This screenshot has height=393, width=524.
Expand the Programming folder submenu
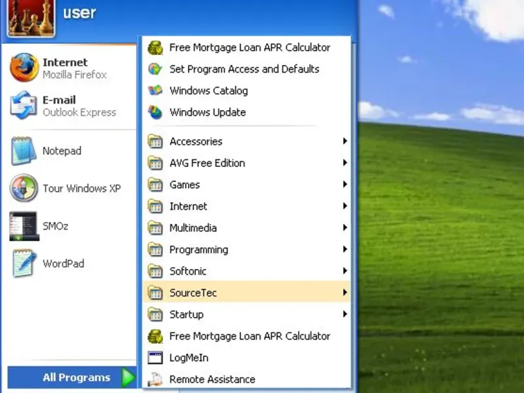point(247,250)
